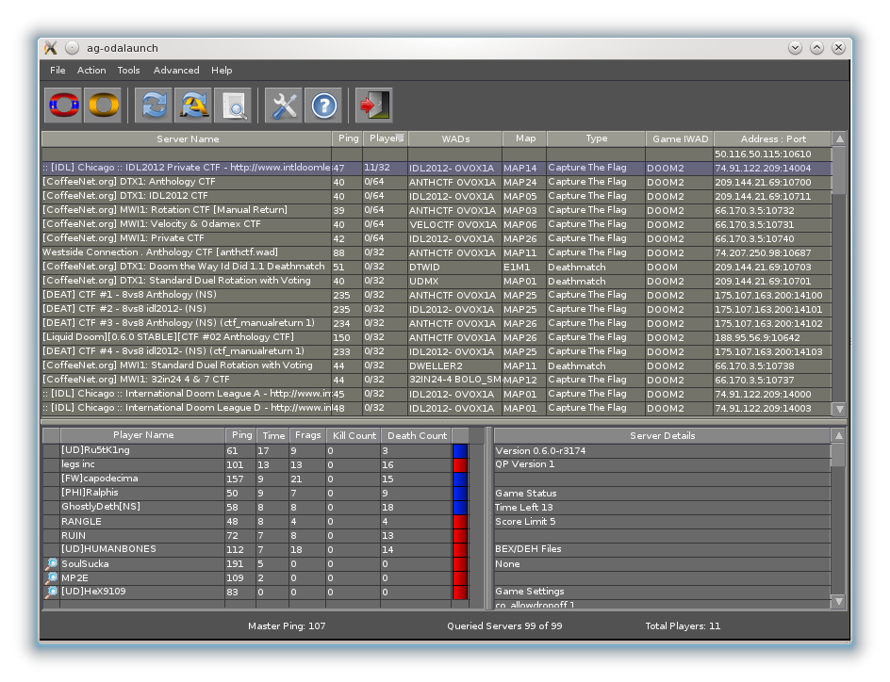This screenshot has width=890, height=682.
Task: Sort players by the Frags column header
Action: coord(305,435)
